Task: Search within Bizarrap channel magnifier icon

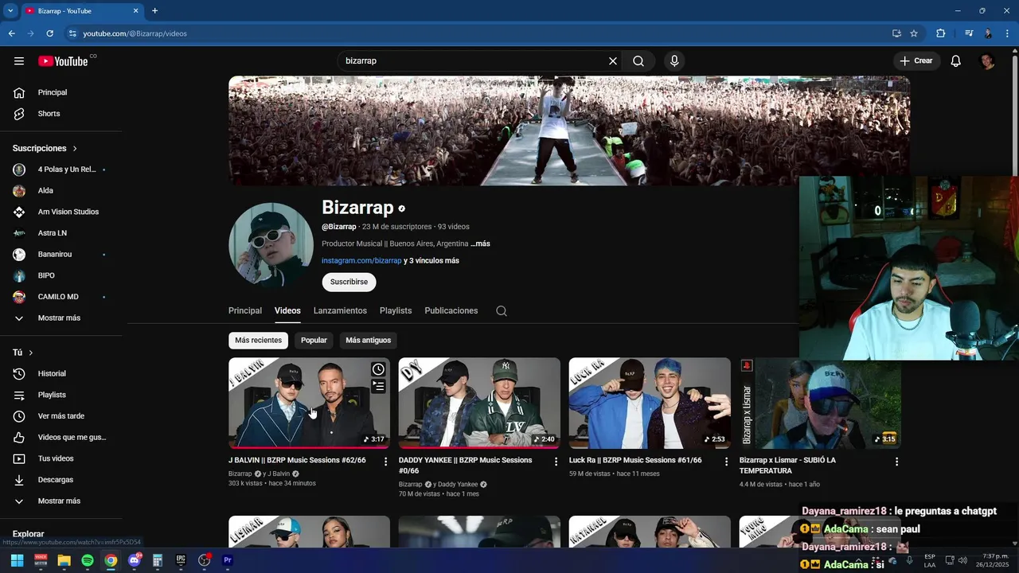Action: [502, 311]
